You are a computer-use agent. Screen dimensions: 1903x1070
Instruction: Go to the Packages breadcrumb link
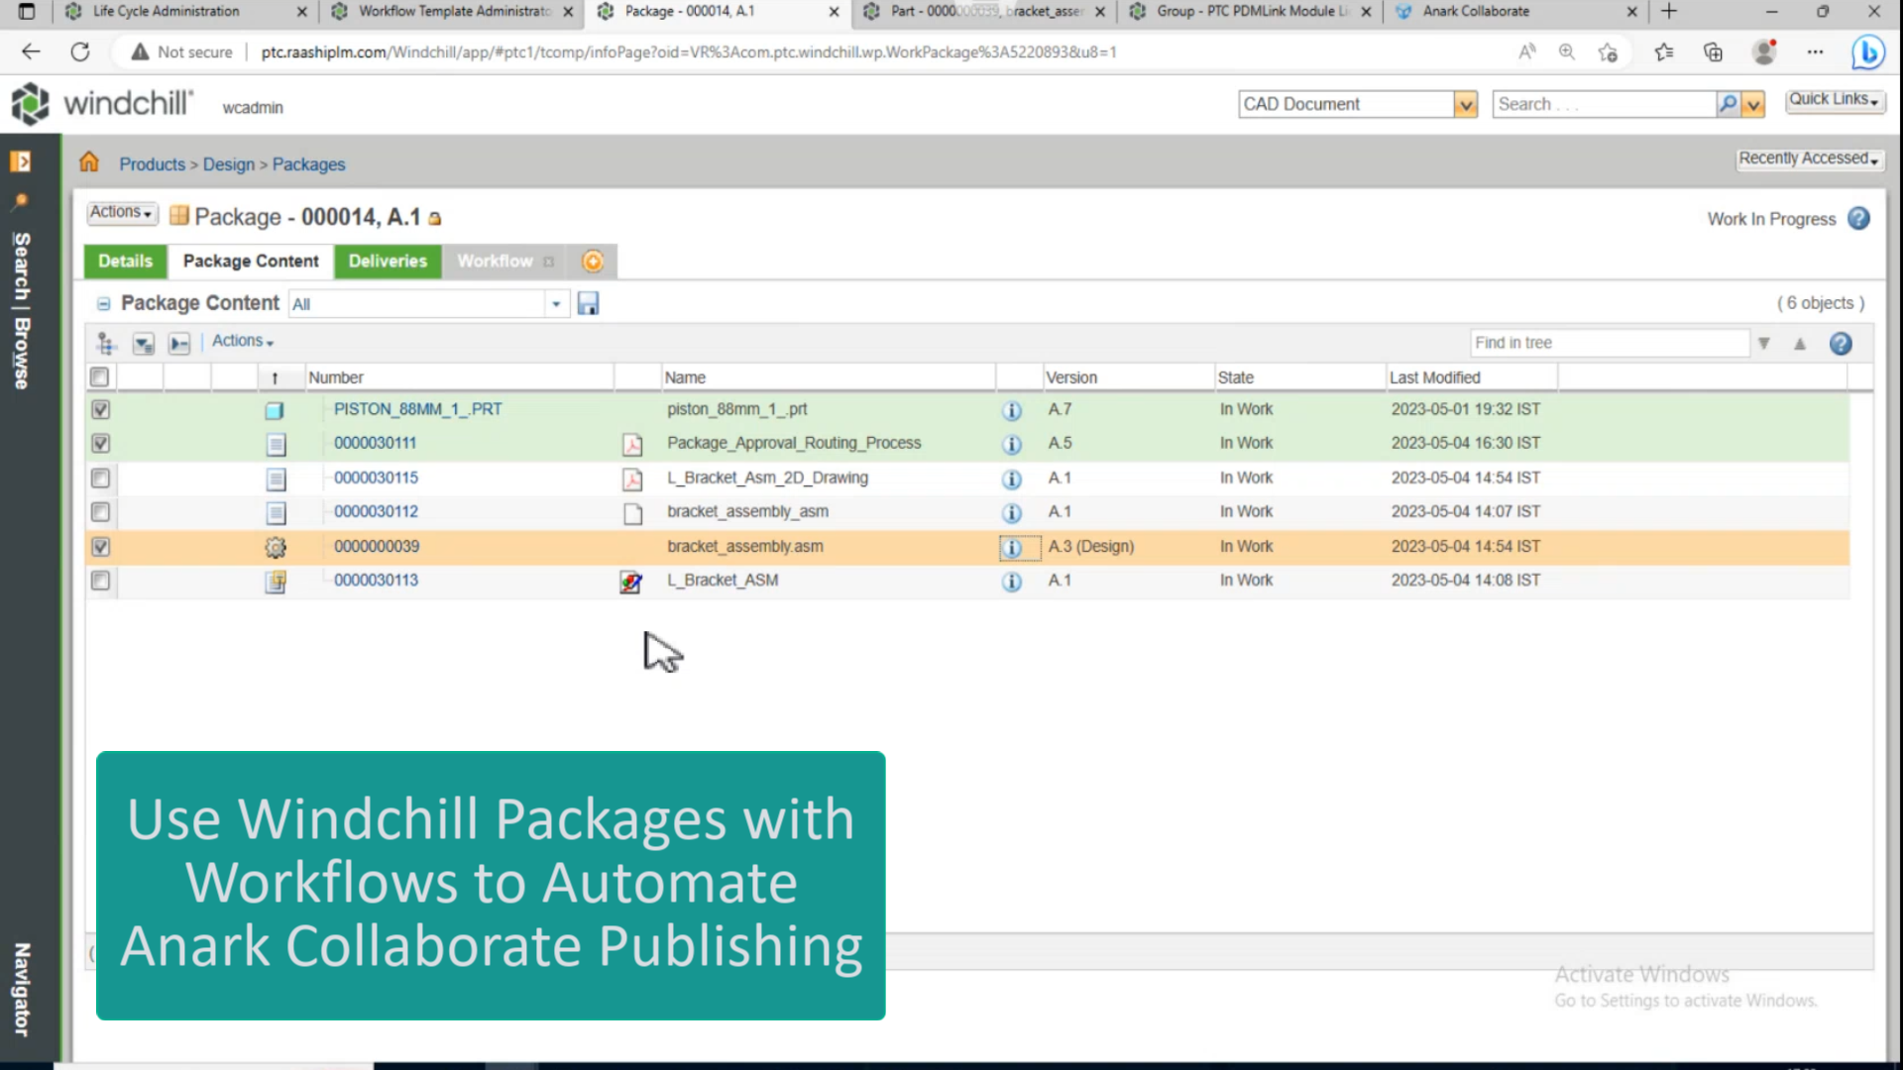[308, 164]
